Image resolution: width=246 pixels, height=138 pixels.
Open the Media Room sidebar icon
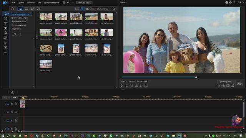[x=5, y=13]
